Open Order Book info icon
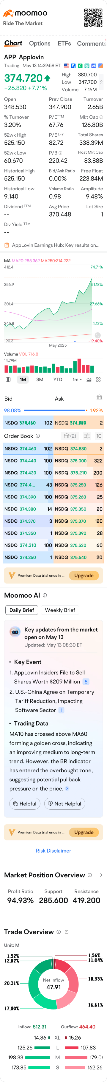The width and height of the screenshot is (107, 1082). click(x=38, y=436)
